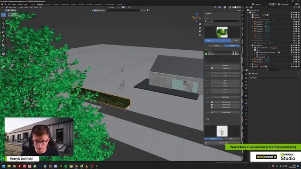Switch to the Layout workspace tab
301x169 pixels.
[x=33, y=4]
